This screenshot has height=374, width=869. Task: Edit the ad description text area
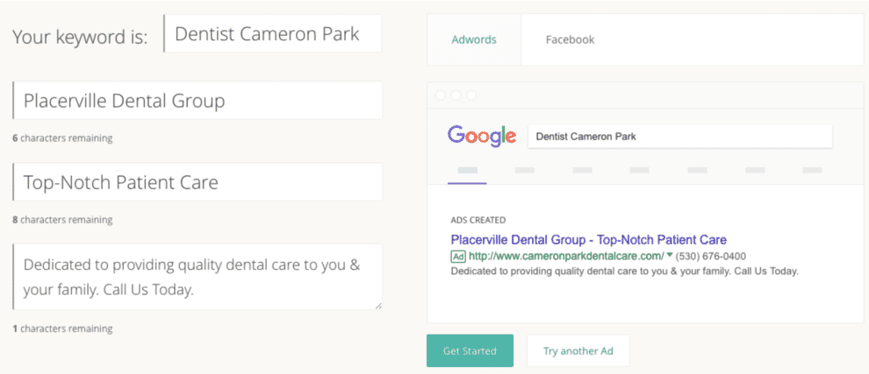[197, 277]
